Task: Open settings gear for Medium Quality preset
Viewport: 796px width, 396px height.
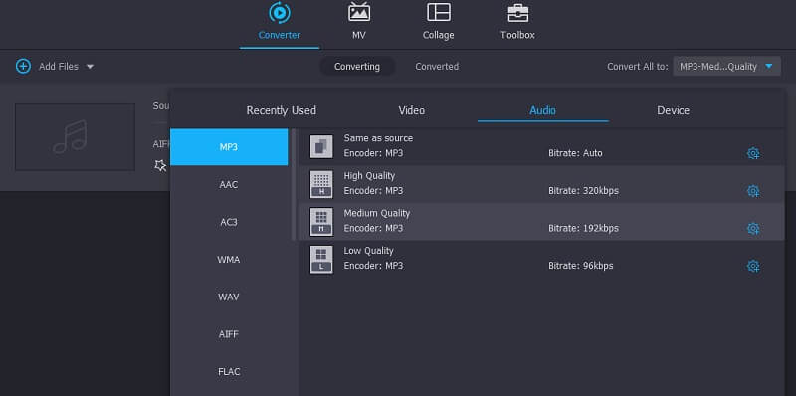Action: [x=753, y=229]
